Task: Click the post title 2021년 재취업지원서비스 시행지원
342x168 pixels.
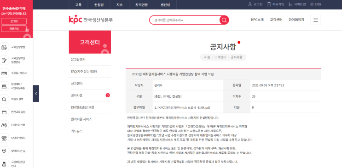Action: point(173,74)
